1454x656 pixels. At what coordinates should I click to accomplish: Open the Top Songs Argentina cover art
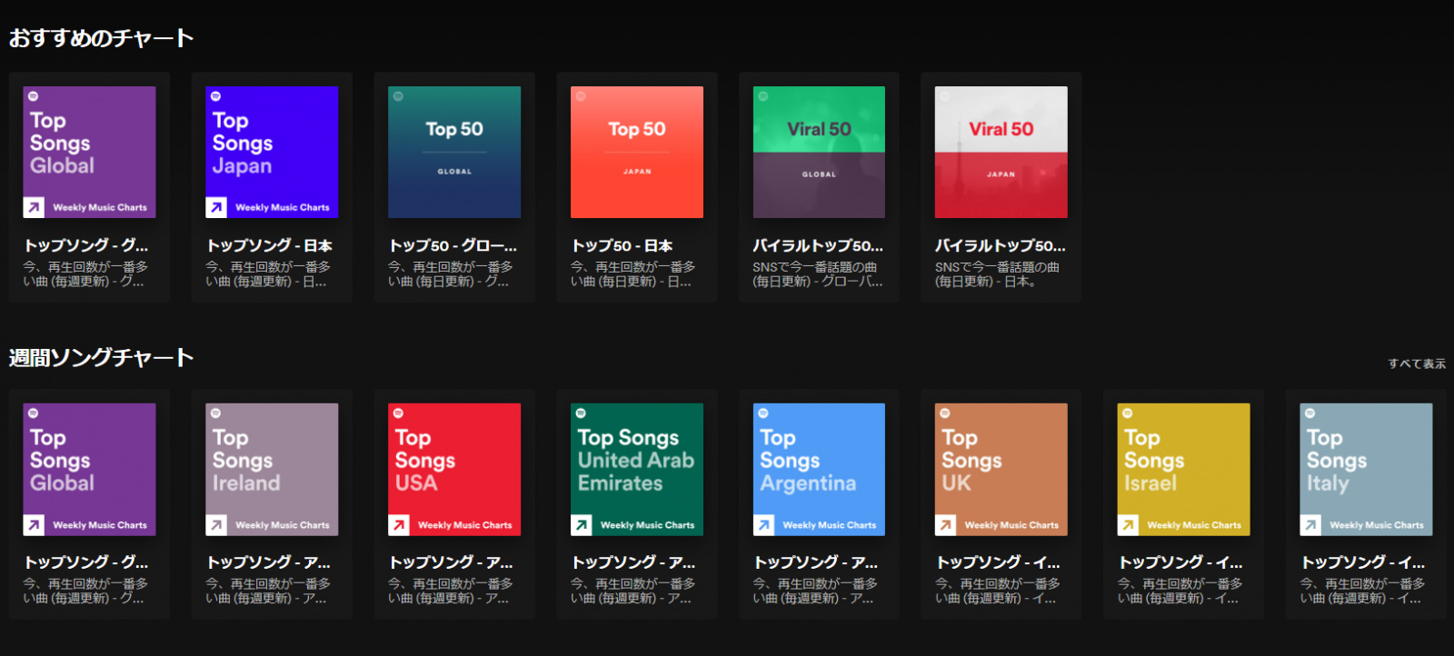819,469
